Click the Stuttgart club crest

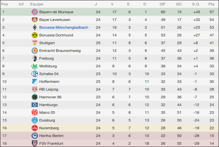click(34, 43)
